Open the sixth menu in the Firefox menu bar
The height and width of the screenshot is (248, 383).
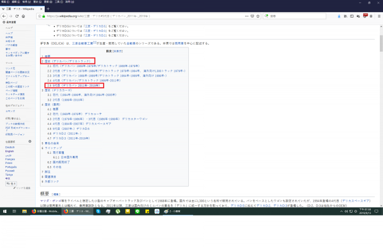pos(59,2)
